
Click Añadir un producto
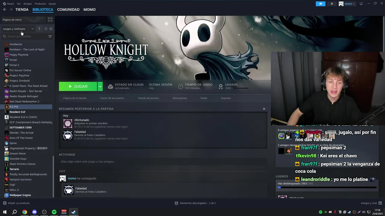pos(16,203)
